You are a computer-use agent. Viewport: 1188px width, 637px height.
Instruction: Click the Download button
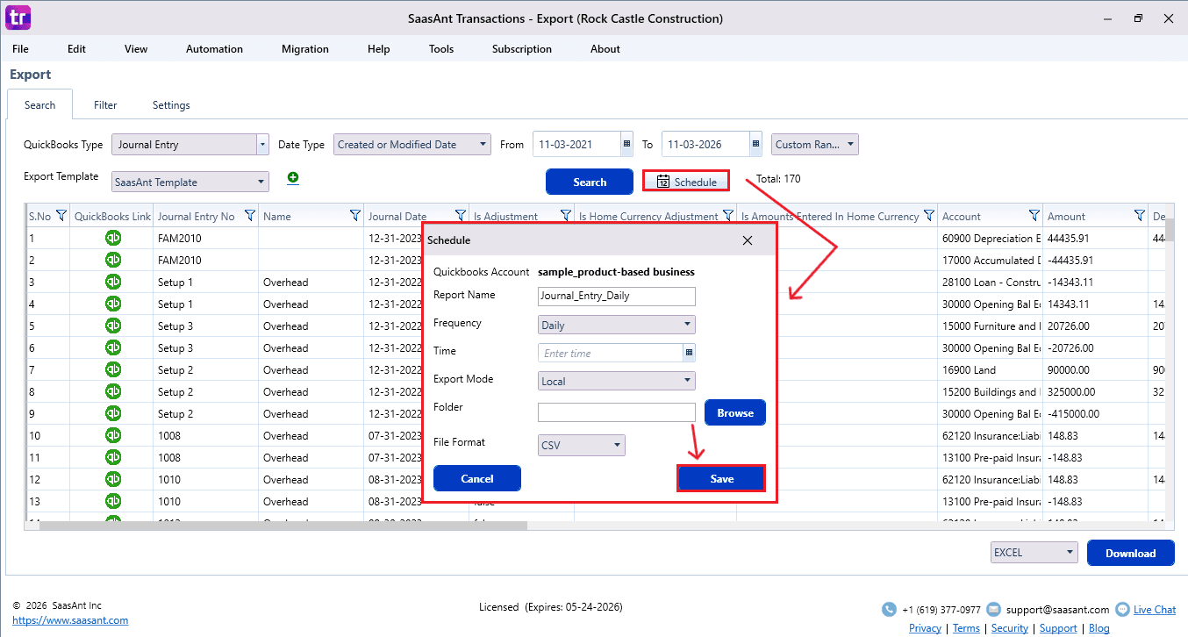pyautogui.click(x=1130, y=553)
